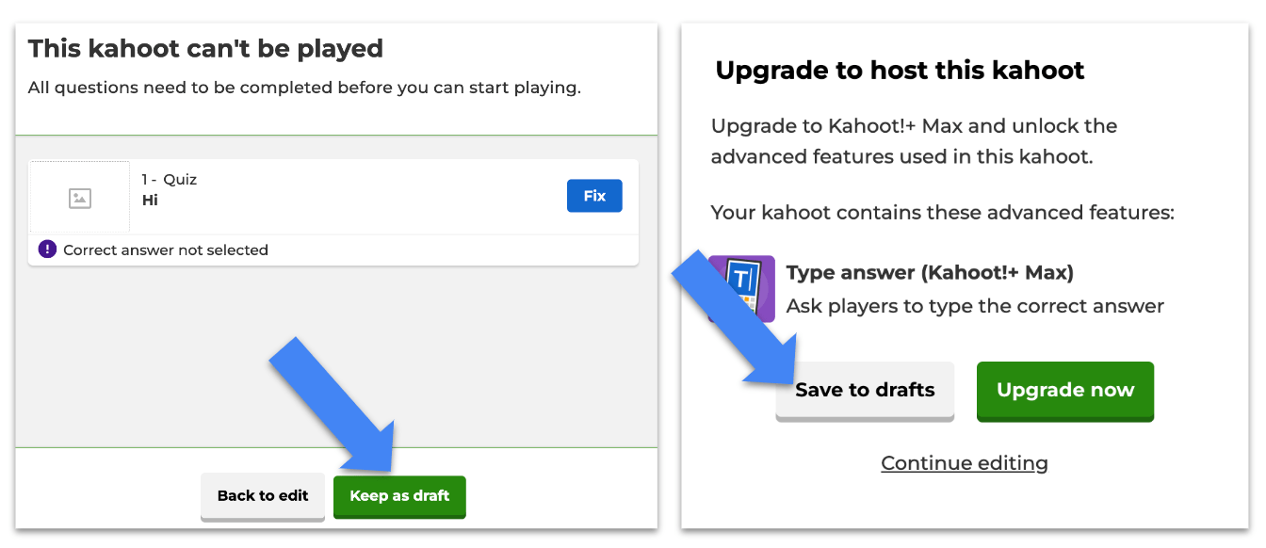Click the purple exclamation warning icon
1266x548 pixels.
pyautogui.click(x=47, y=250)
